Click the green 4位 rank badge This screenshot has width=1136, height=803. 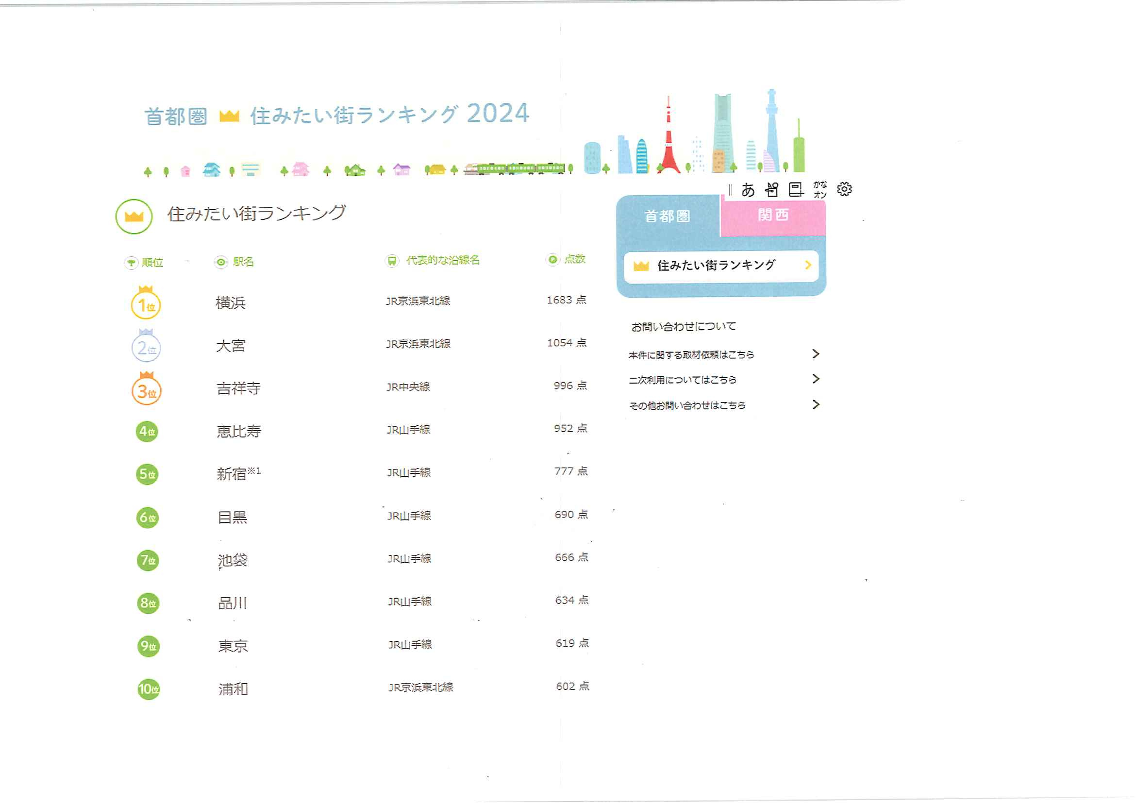pyautogui.click(x=147, y=432)
